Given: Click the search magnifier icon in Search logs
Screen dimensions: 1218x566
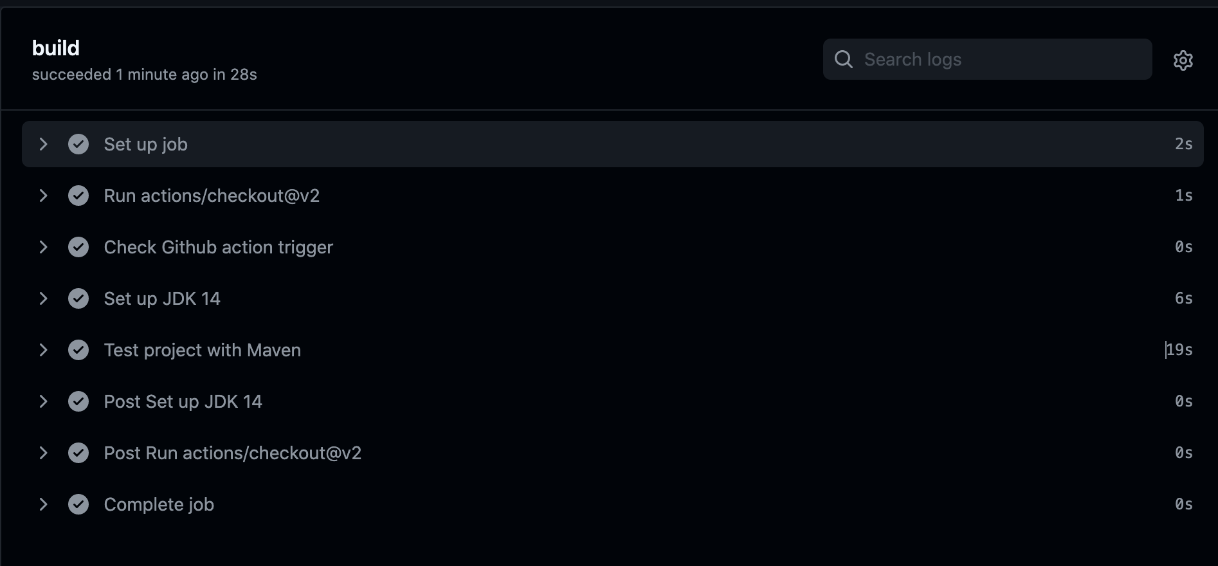Looking at the screenshot, I should point(843,59).
